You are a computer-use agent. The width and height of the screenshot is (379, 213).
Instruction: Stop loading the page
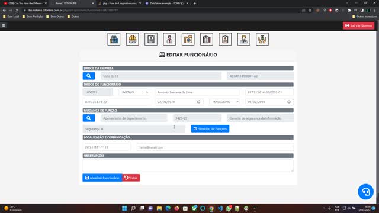coord(17,11)
